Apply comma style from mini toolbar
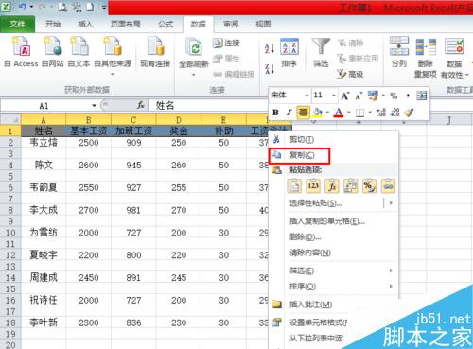Image resolution: width=473 pixels, height=349 pixels. tap(408, 96)
